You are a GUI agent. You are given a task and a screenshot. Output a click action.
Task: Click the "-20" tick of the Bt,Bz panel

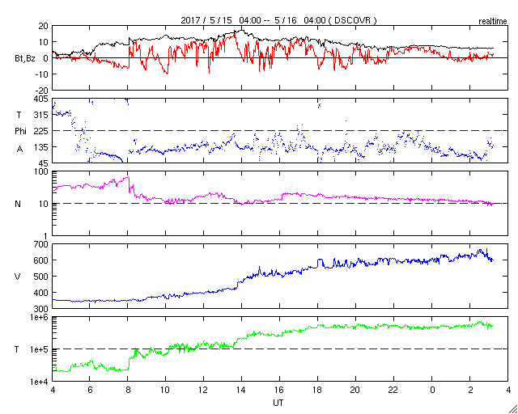click(x=42, y=90)
